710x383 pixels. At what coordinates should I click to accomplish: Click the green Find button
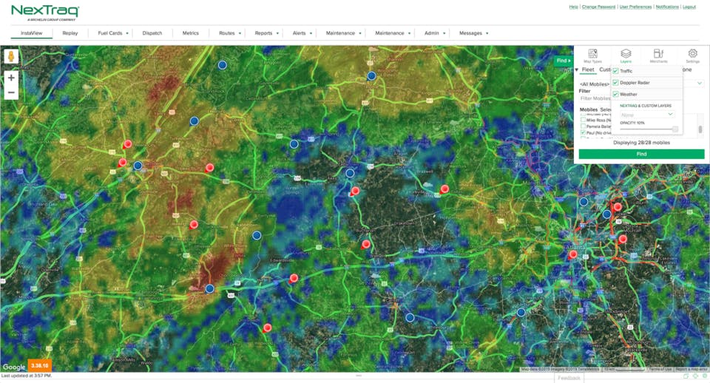pos(641,154)
